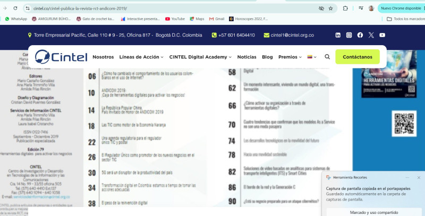Click Marcado y uso compartido button
425x216 pixels.
(x=374, y=212)
